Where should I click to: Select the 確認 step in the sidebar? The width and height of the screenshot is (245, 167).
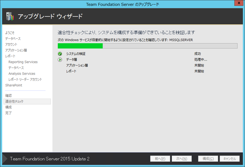click(x=9, y=96)
